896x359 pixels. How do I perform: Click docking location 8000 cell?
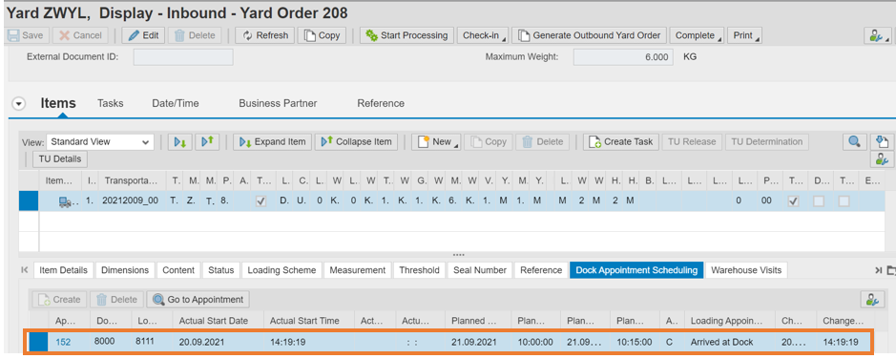click(x=110, y=342)
